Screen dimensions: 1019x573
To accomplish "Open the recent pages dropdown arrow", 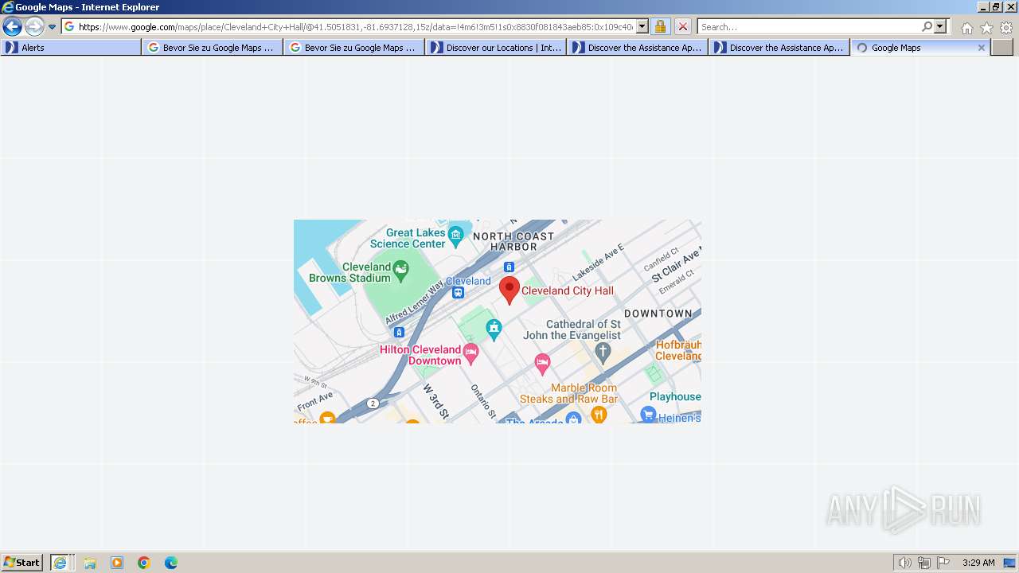I will point(52,27).
